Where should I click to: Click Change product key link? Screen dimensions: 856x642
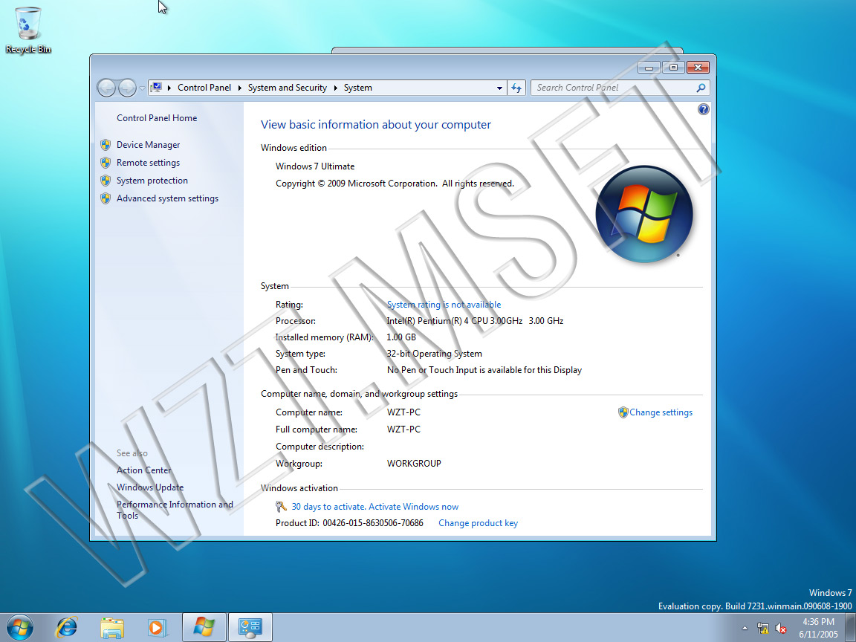479,523
